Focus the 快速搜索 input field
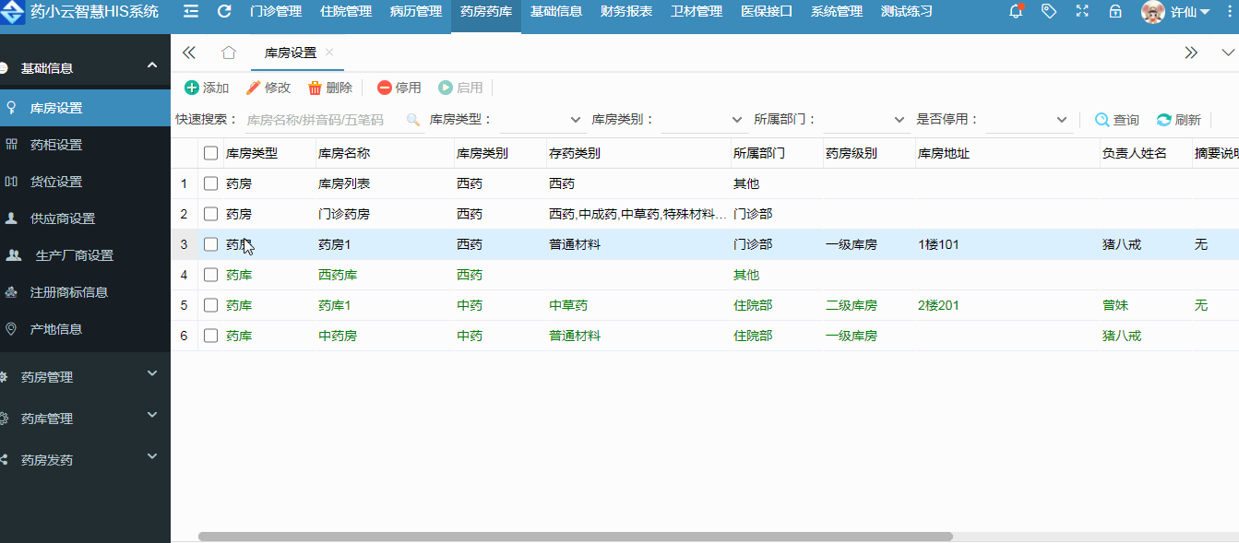The width and height of the screenshot is (1239, 543). click(324, 120)
